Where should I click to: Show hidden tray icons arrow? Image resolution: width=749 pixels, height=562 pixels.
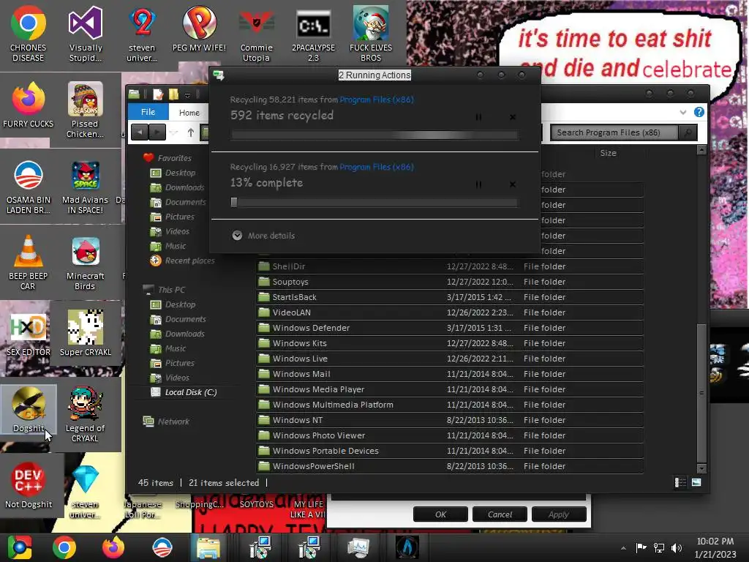point(623,548)
